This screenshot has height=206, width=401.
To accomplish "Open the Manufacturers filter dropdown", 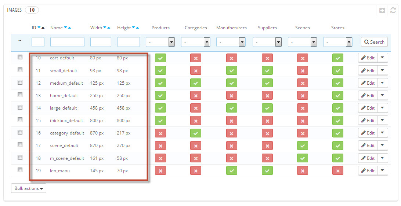I will click(231, 42).
